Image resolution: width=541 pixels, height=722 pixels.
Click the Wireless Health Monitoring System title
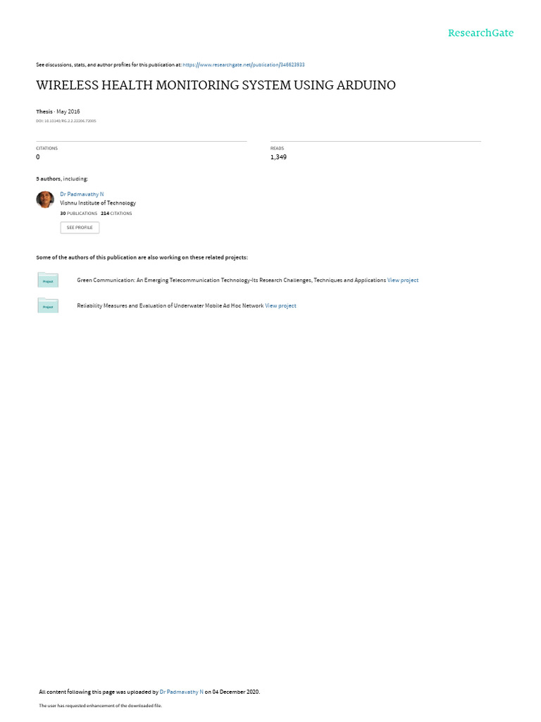point(216,85)
